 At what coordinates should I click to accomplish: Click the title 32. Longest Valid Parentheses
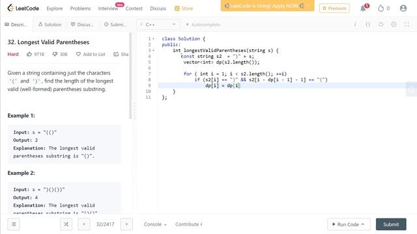coord(48,42)
